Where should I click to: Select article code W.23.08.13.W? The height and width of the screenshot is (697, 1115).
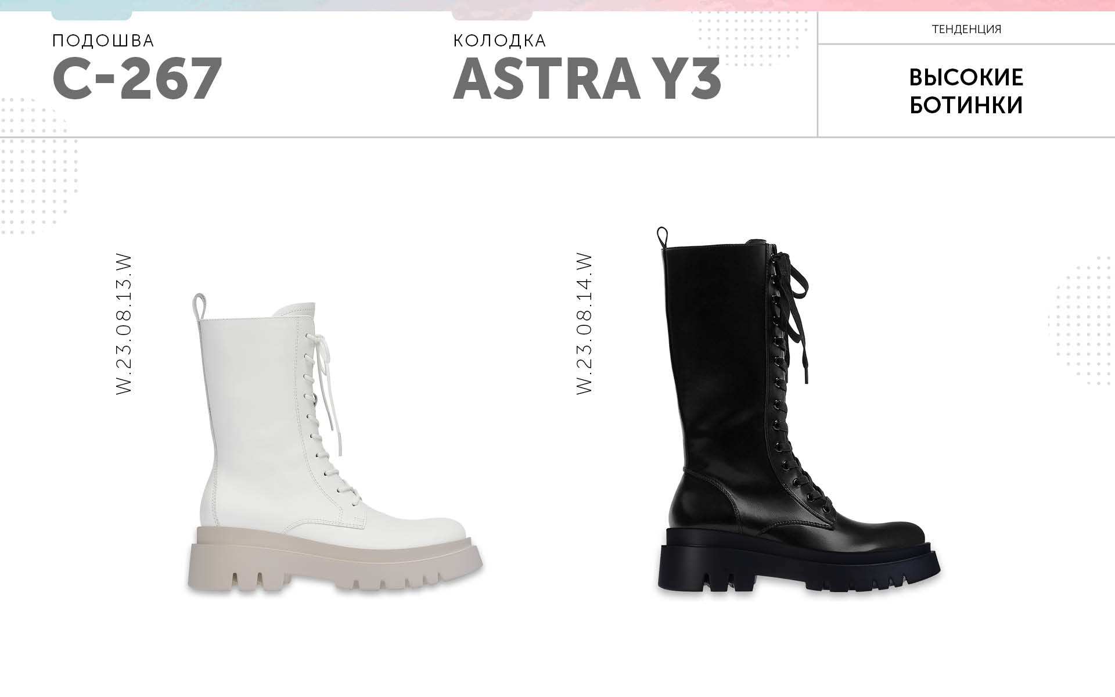[124, 324]
